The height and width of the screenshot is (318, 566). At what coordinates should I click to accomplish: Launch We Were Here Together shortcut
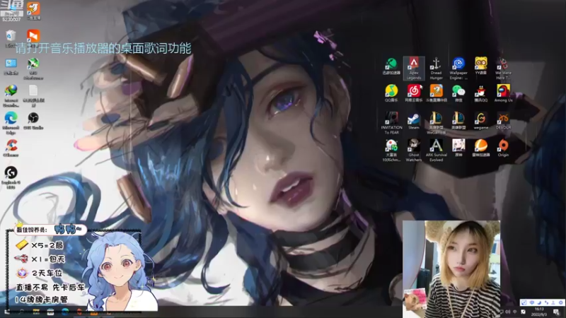pyautogui.click(x=503, y=69)
